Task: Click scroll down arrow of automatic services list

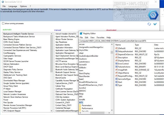Action: [x=52, y=111]
